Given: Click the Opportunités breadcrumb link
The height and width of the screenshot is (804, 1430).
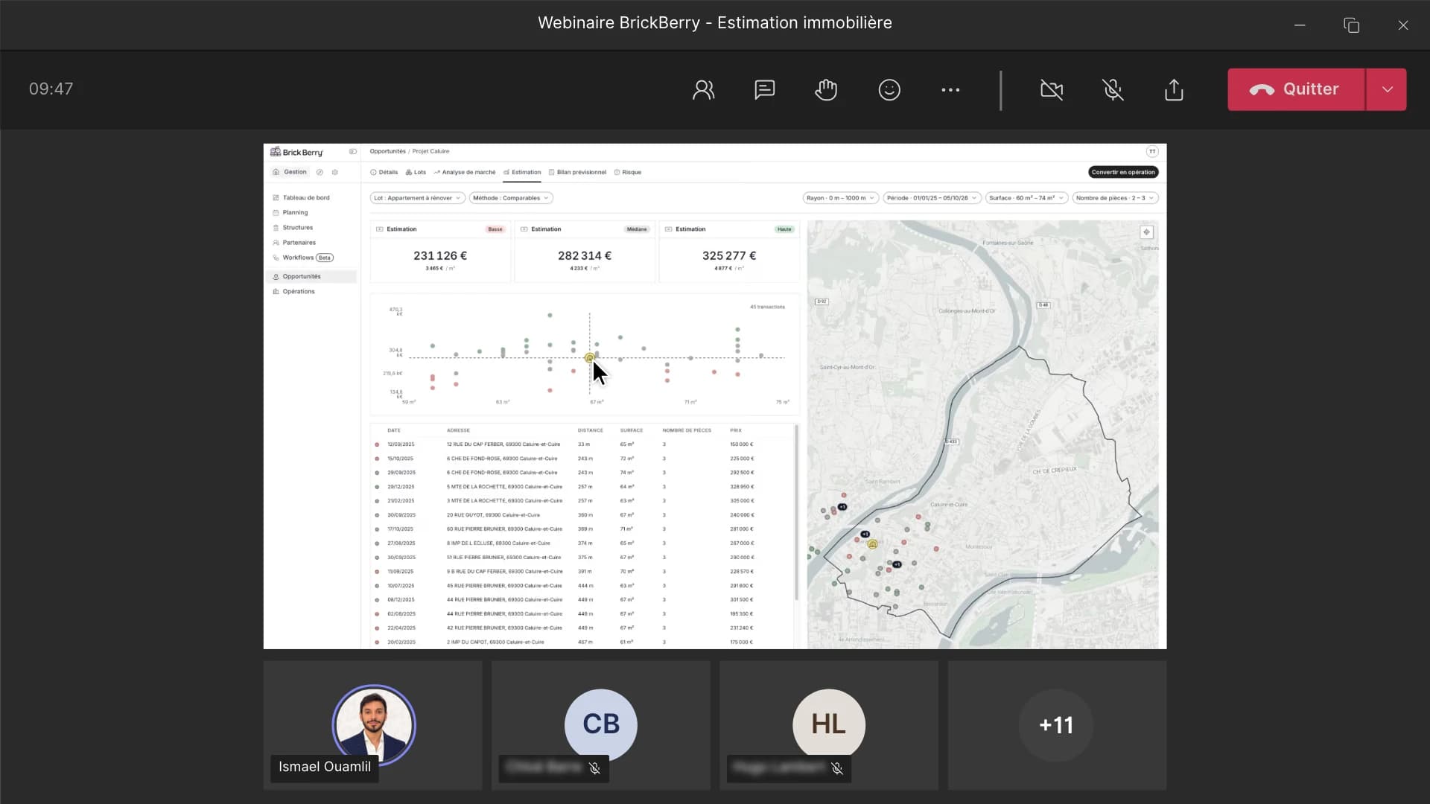Looking at the screenshot, I should coord(387,151).
